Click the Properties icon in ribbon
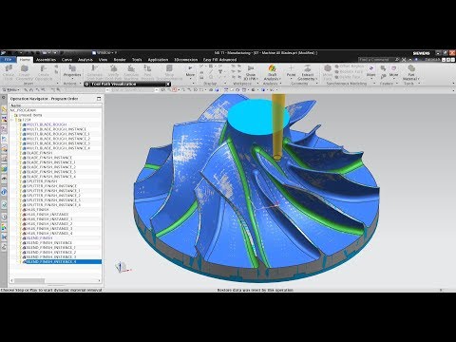The width and height of the screenshot is (456, 342). point(72,71)
